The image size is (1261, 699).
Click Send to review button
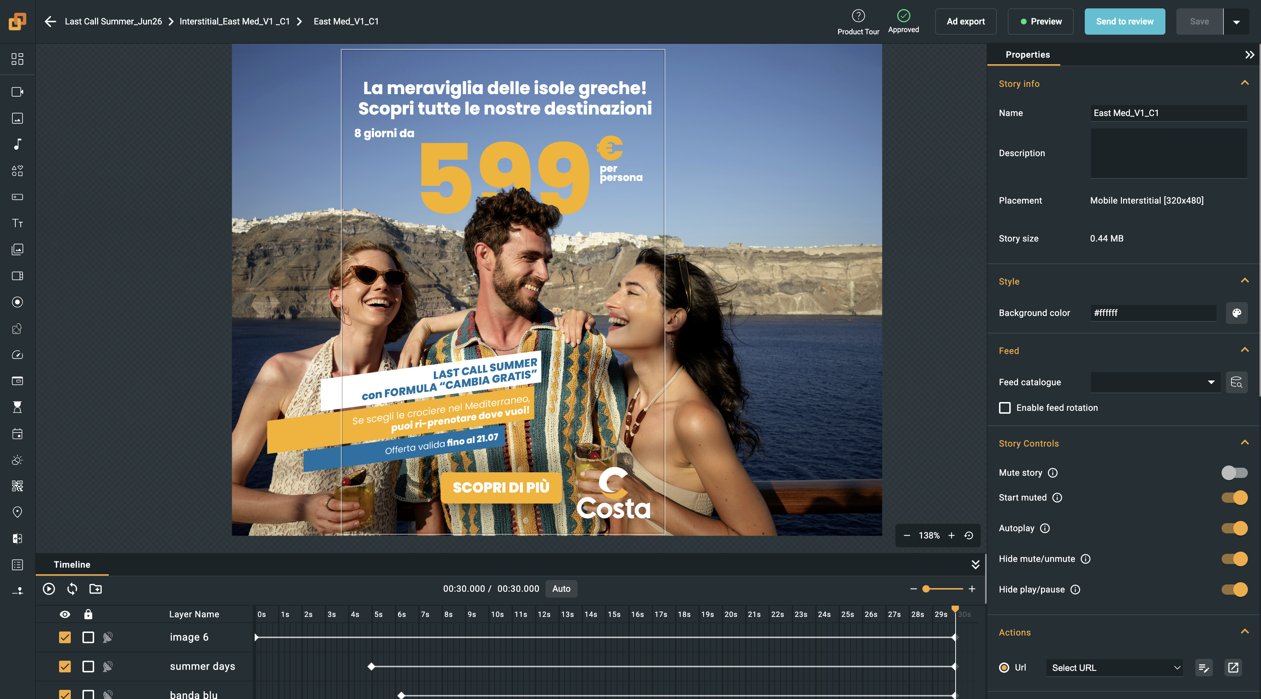1125,22
